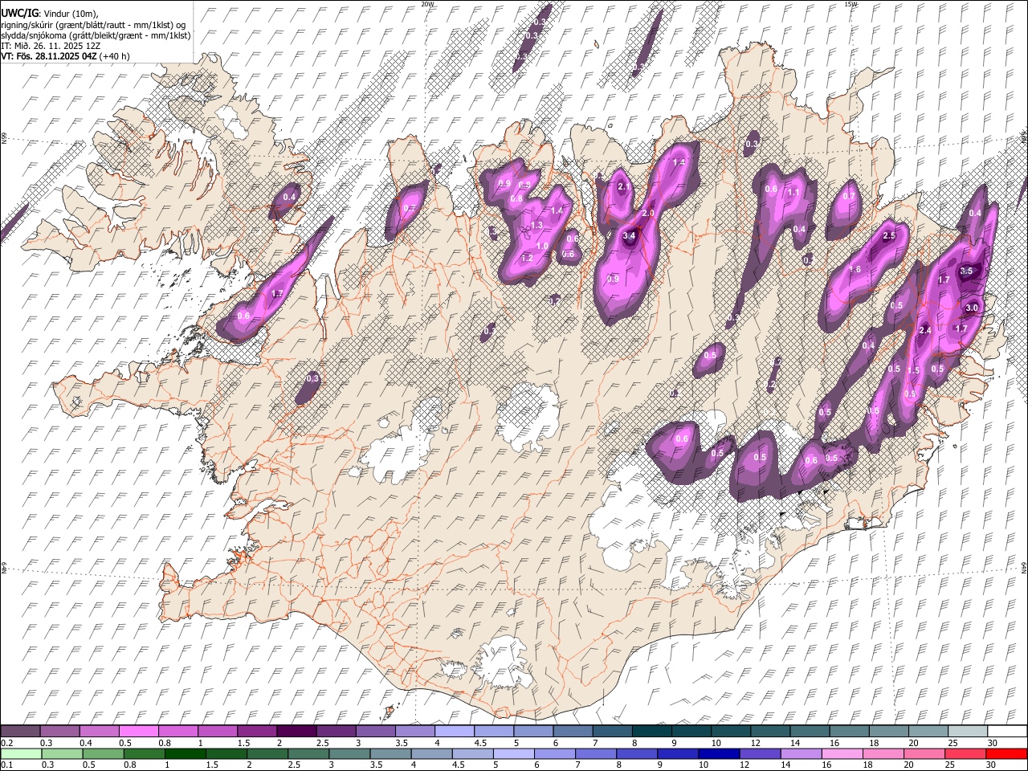Click the darkest purple 2 swatch in top legend
1028x771 pixels.
(x=296, y=731)
